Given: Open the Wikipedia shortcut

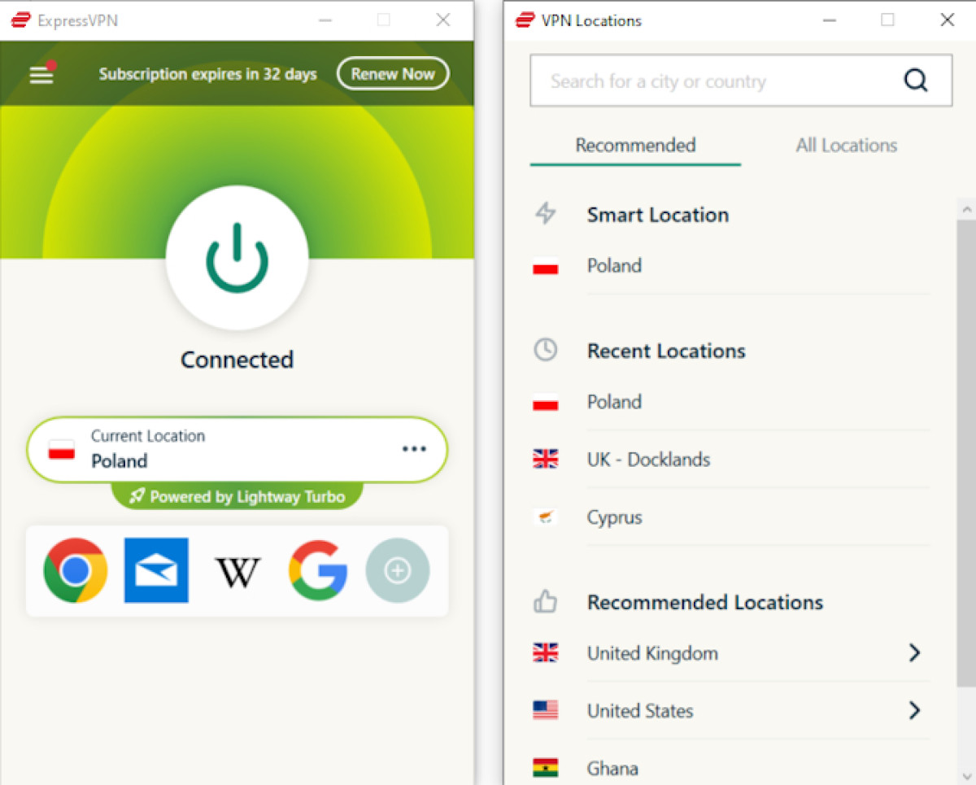Looking at the screenshot, I should 237,572.
